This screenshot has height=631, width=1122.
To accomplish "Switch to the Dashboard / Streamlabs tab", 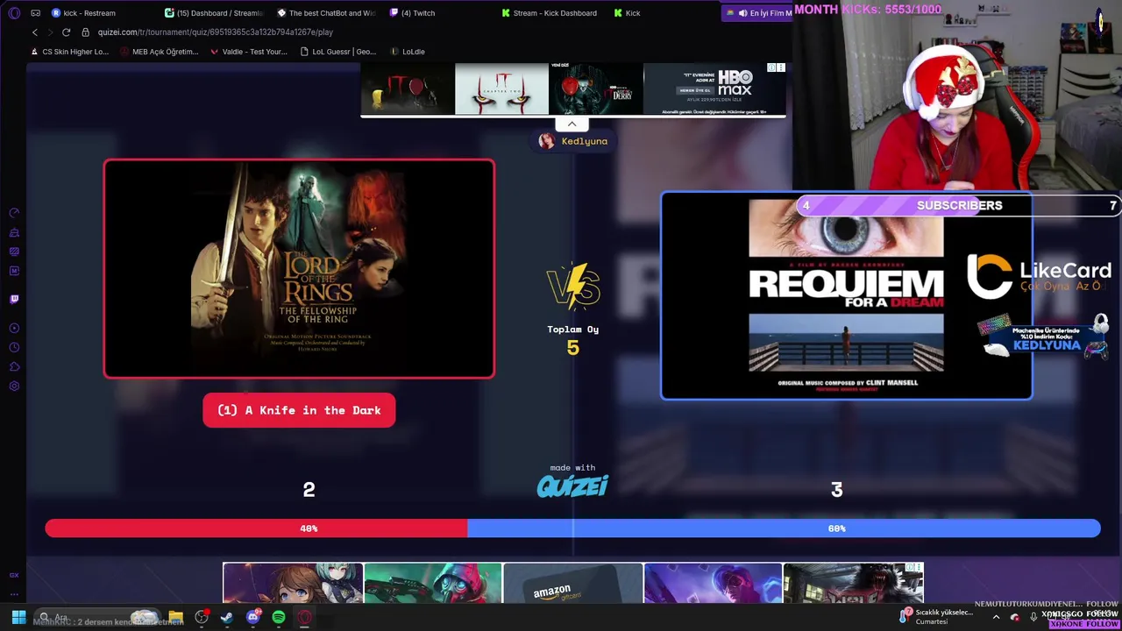I will (215, 13).
